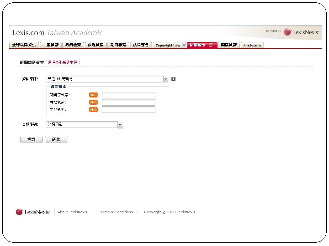The image size is (329, 246).
Task: Click the 清除 clear button
Action: coord(56,139)
